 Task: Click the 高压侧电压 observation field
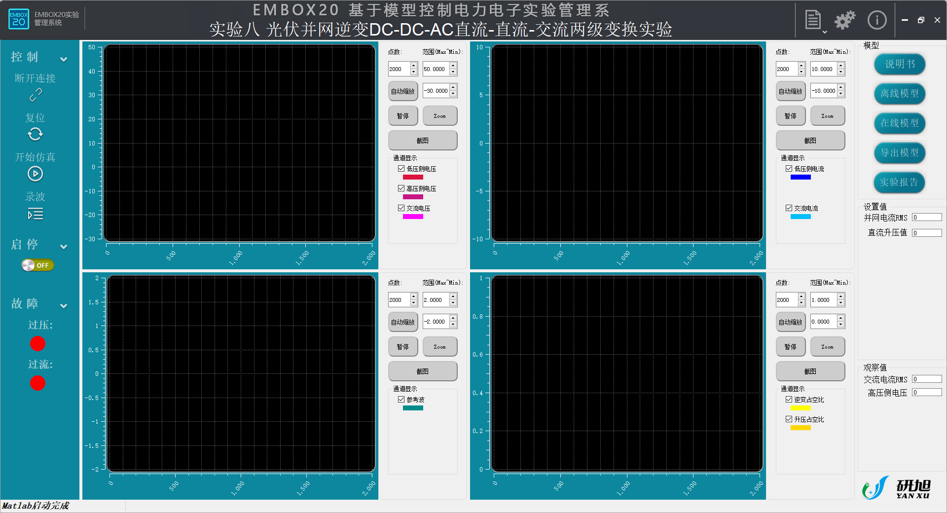(x=927, y=393)
